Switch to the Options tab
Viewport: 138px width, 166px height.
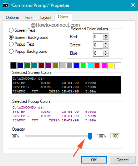coord(12,17)
